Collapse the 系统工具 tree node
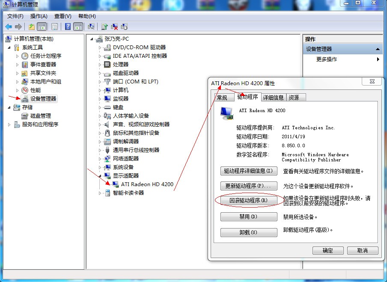 (9, 47)
